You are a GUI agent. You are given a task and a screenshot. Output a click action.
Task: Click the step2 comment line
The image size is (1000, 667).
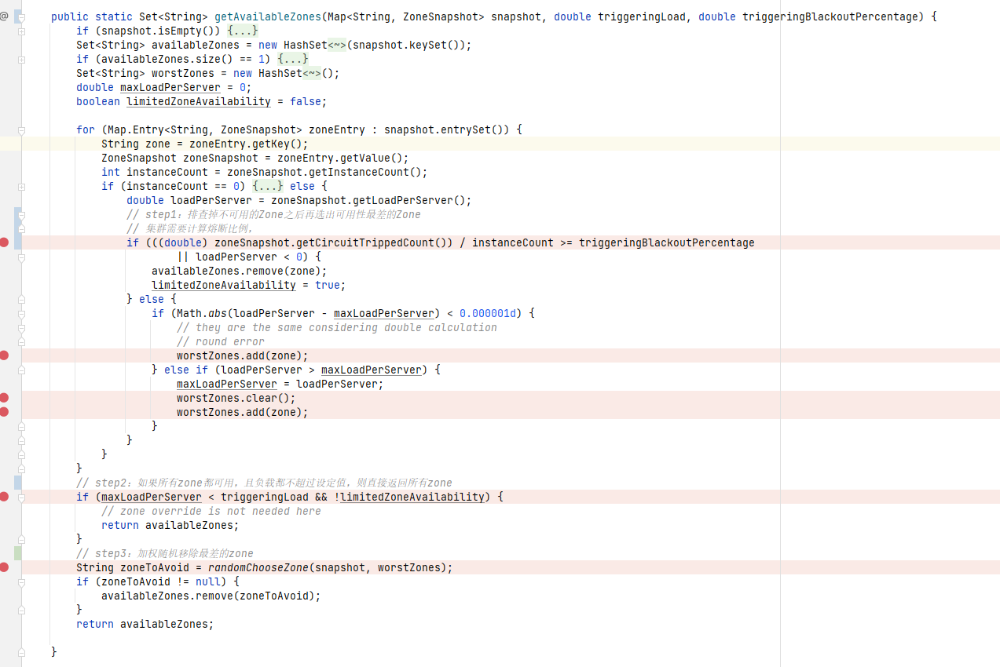click(x=264, y=483)
